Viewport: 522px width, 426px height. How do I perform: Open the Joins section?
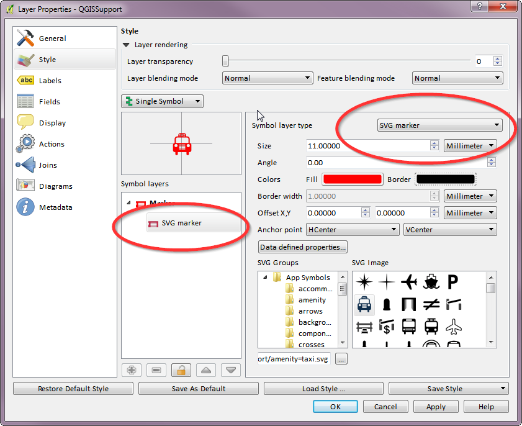[x=65, y=165]
